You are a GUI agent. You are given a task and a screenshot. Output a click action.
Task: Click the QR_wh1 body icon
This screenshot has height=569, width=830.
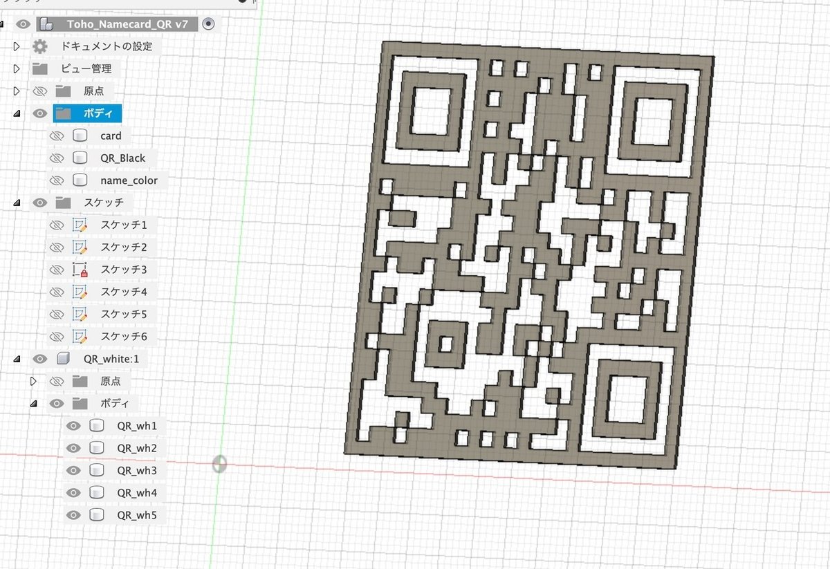[96, 426]
